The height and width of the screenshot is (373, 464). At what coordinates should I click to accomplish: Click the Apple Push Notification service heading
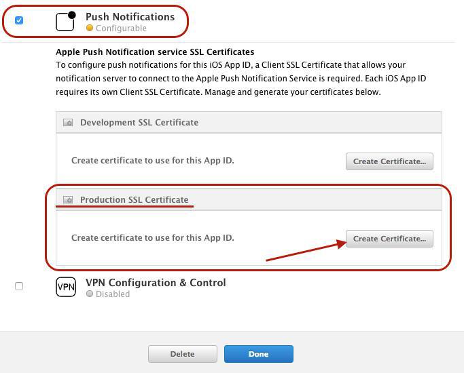click(x=155, y=52)
